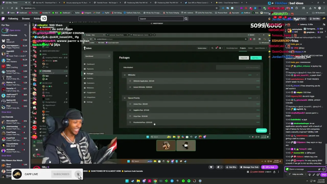Open the Following tab
Screen dimensions: 327x184
[13, 19]
